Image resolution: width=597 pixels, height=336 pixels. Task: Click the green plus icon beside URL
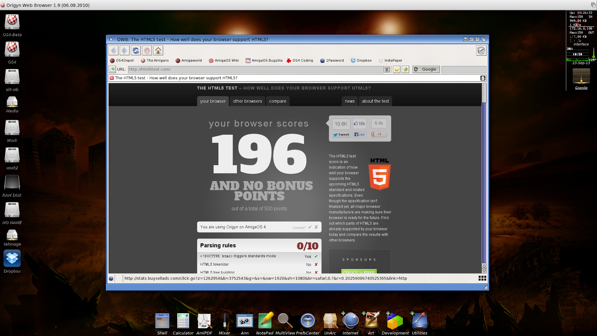112,69
